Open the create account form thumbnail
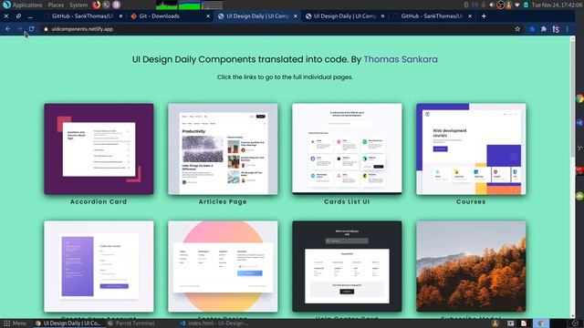The width and height of the screenshot is (584, 328). (x=99, y=266)
